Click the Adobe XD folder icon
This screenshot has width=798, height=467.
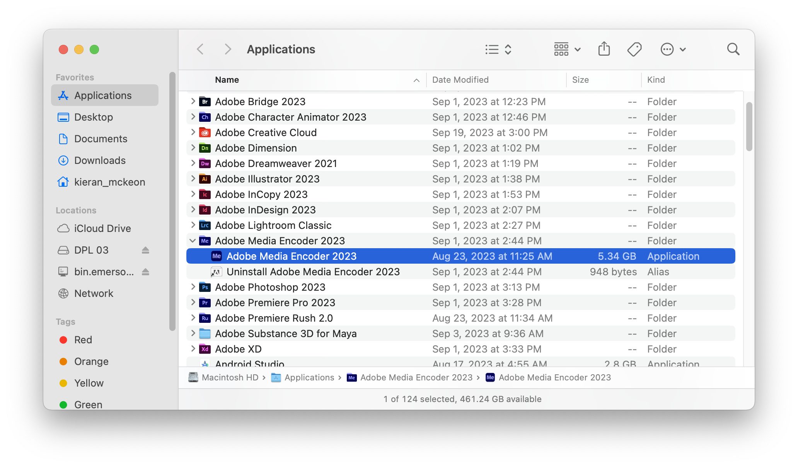point(205,349)
